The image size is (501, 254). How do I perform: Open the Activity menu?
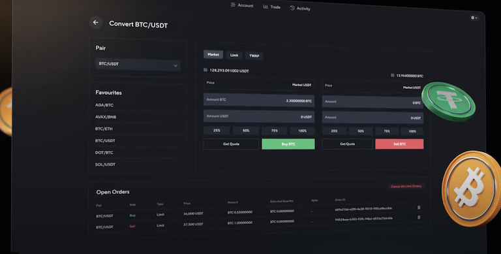[x=300, y=8]
